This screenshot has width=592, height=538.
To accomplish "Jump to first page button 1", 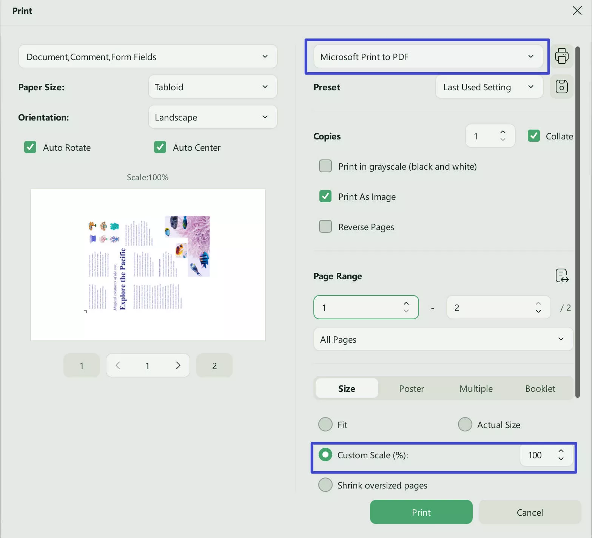I will (82, 365).
